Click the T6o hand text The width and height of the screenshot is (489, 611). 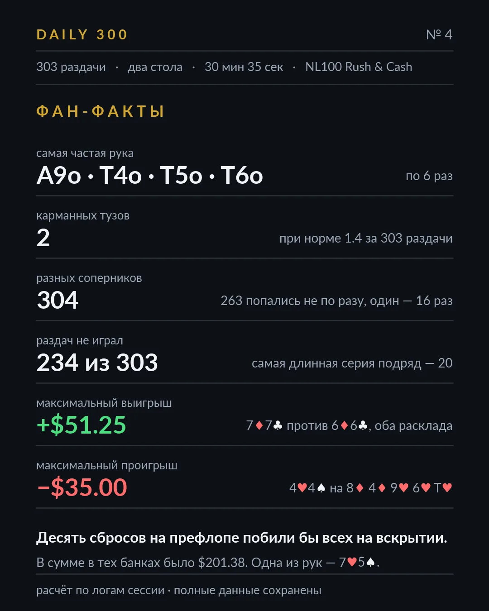point(242,176)
